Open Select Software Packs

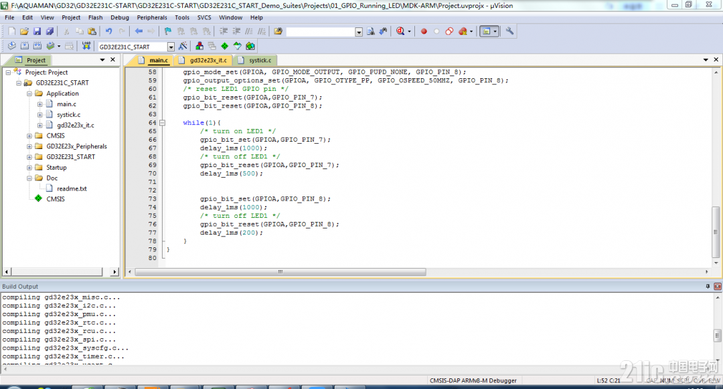click(238, 46)
